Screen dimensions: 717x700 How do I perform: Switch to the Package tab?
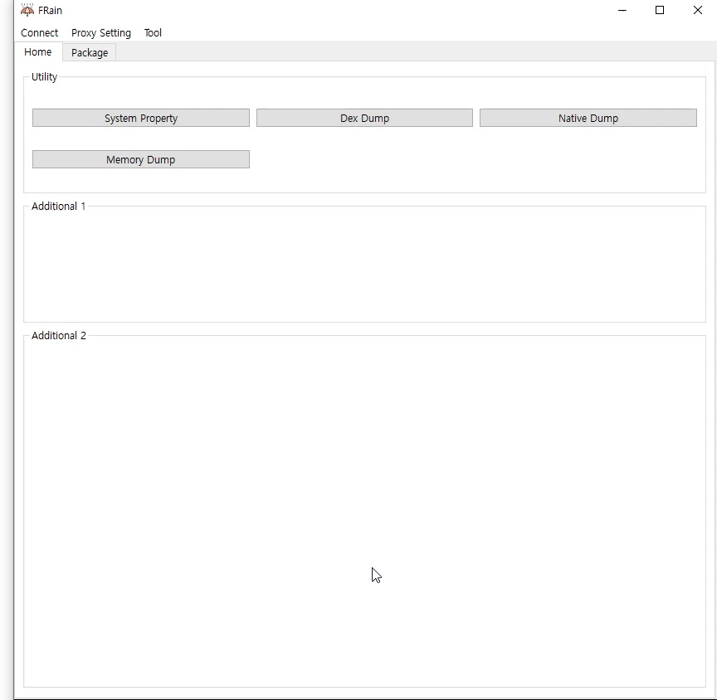89,52
